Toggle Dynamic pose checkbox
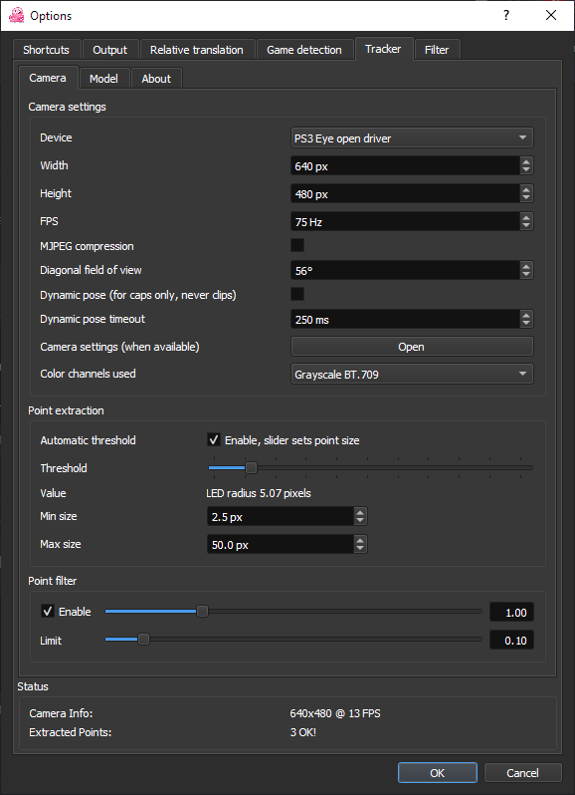 click(297, 294)
